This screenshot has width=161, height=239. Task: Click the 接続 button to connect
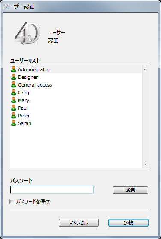point(128,223)
